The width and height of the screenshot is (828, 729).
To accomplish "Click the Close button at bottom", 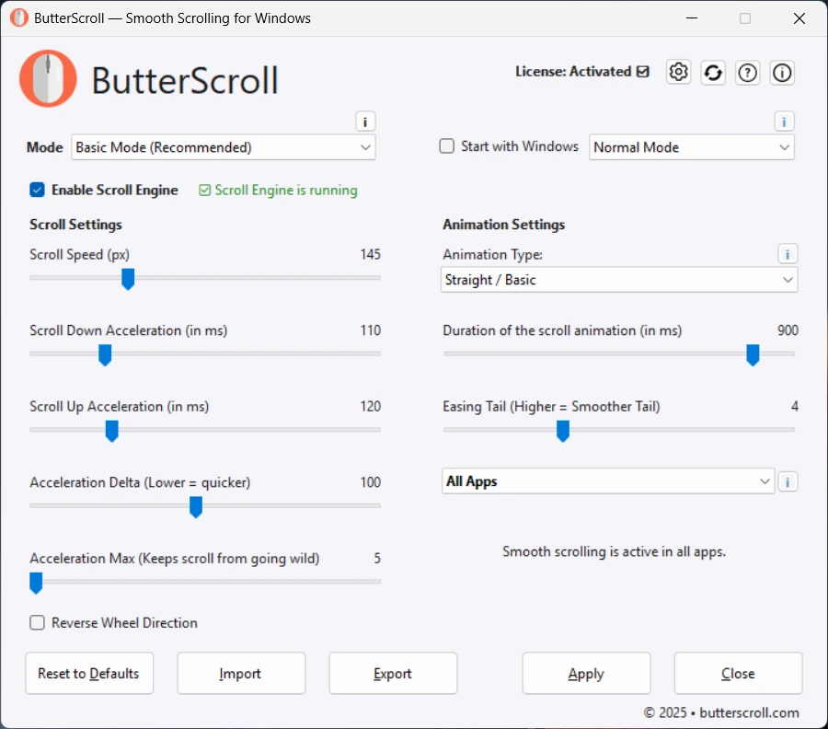I will (x=738, y=673).
